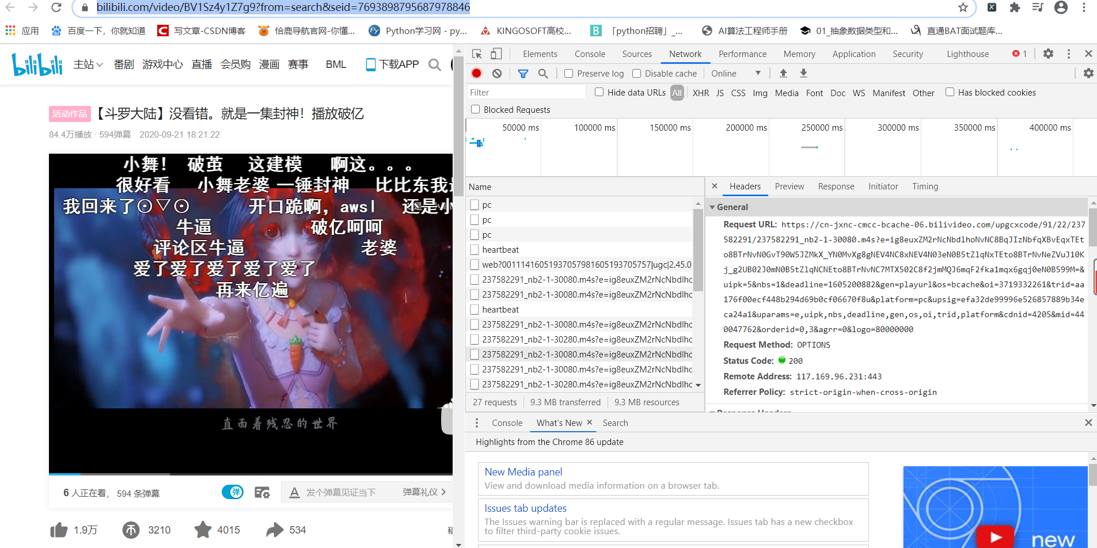The width and height of the screenshot is (1097, 548).
Task: Open the 弹幕礼仪 chevron link
Action: (x=424, y=492)
